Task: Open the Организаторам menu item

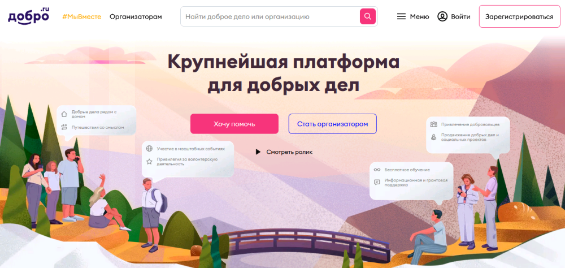Action: pos(136,16)
